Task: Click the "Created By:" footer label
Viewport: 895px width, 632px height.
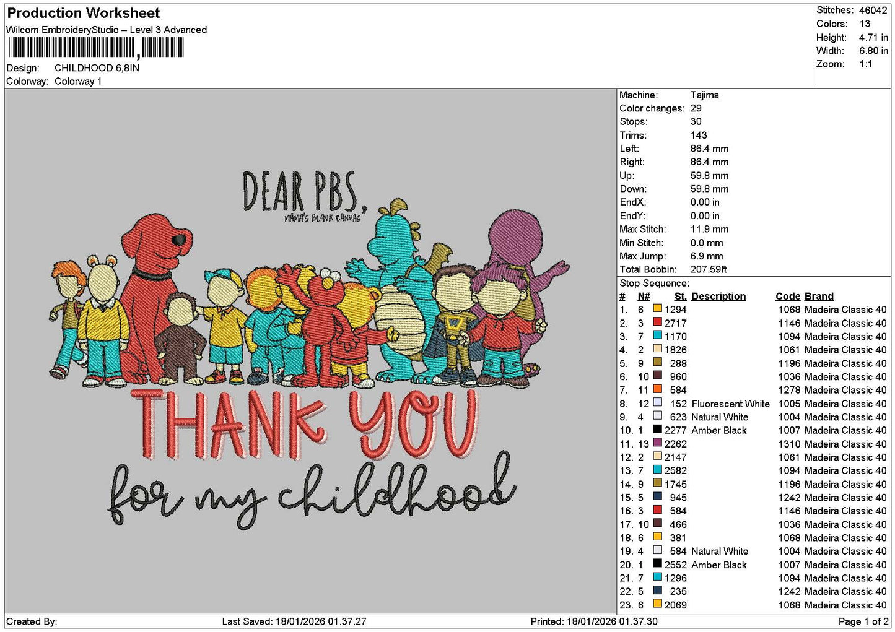Action: pyautogui.click(x=32, y=621)
